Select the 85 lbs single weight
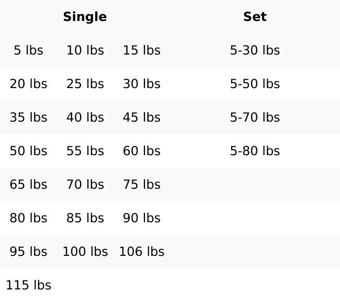The width and height of the screenshot is (340, 302). coord(85,218)
